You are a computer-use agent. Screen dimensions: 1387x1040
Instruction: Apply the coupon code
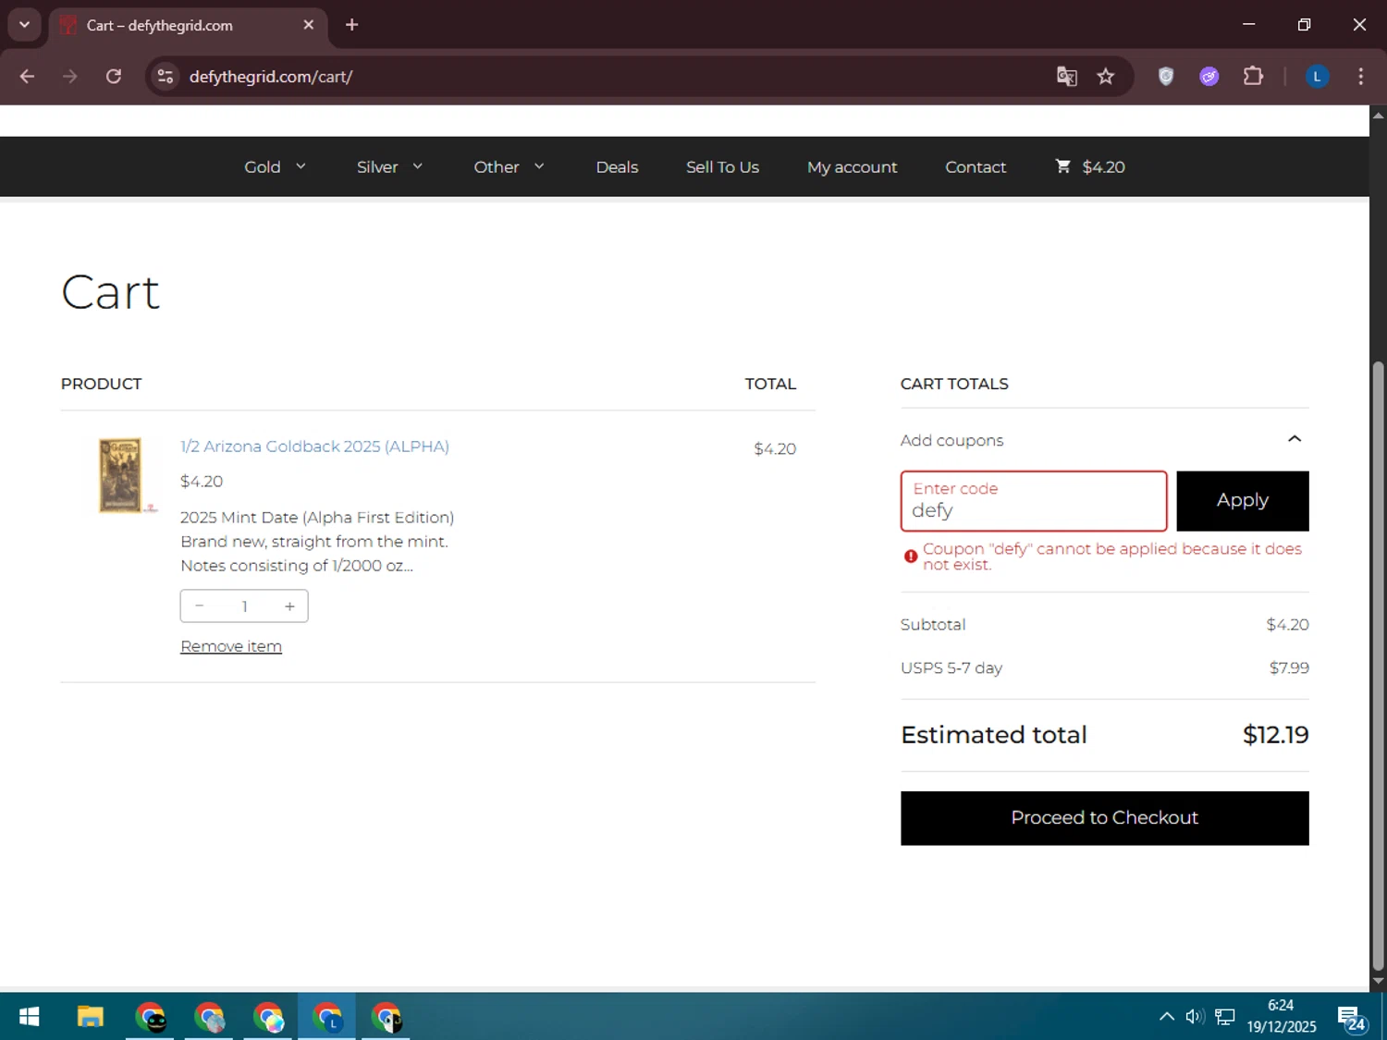coord(1243,501)
